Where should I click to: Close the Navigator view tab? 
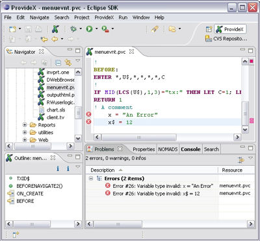[x=41, y=52]
